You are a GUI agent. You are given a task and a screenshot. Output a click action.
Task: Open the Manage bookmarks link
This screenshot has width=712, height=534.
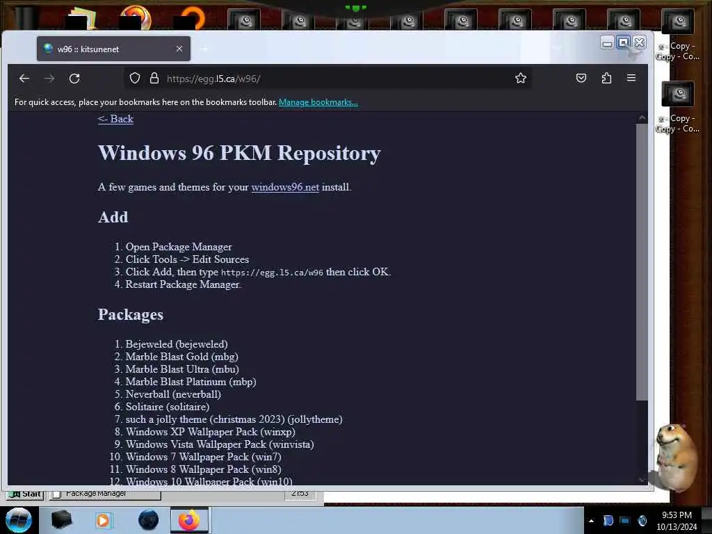[318, 102]
